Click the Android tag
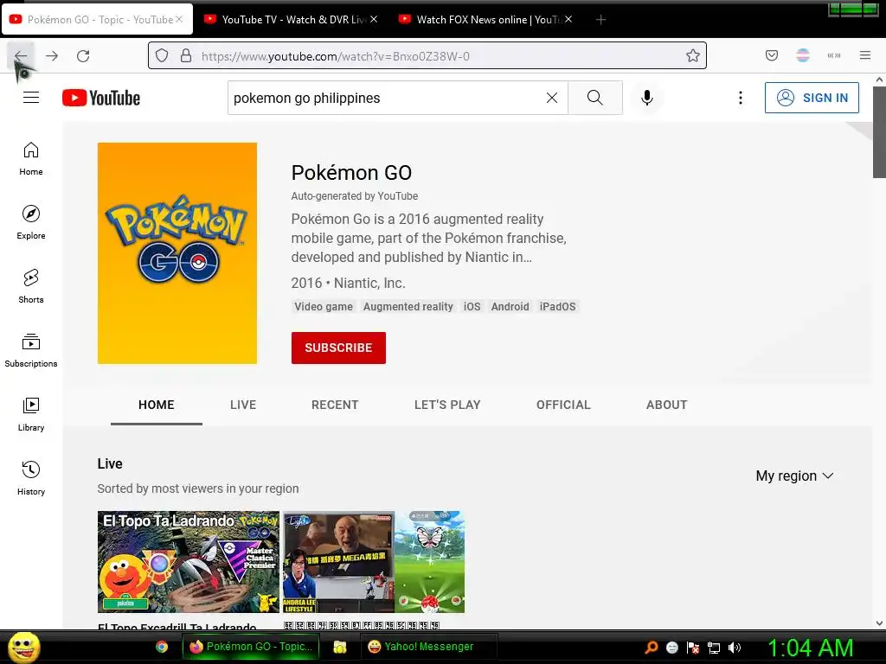The height and width of the screenshot is (664, 886). 510,307
